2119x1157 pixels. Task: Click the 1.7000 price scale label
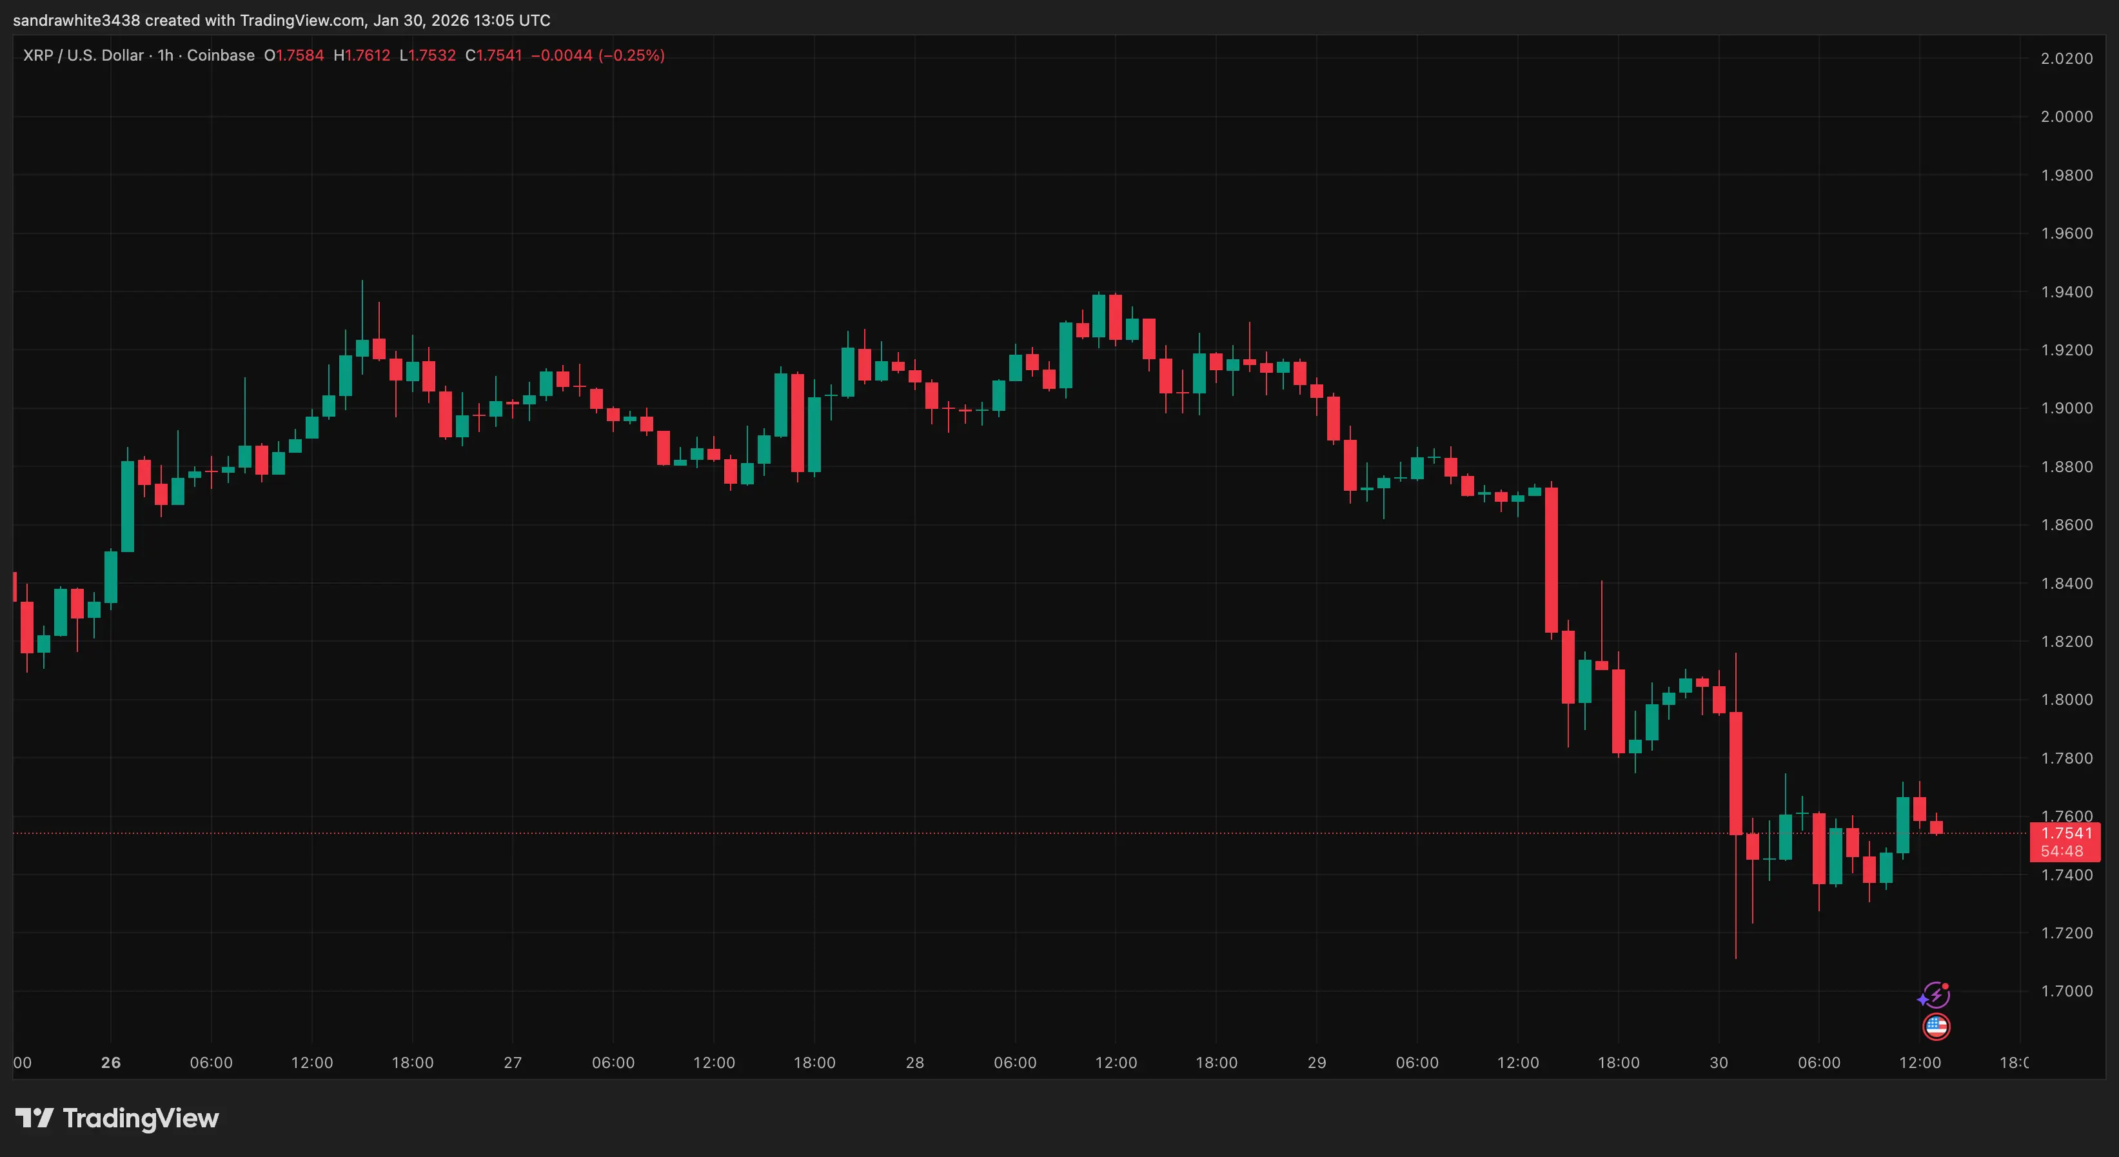(x=2066, y=991)
